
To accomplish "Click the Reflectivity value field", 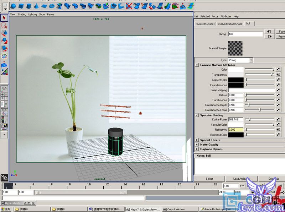I will click(x=236, y=130).
